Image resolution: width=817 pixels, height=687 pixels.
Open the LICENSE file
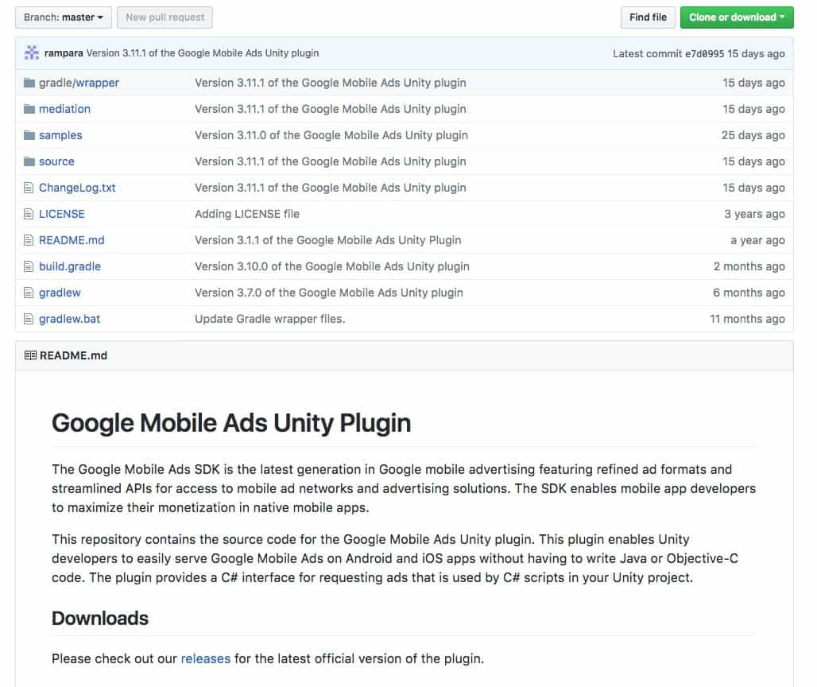click(x=62, y=214)
